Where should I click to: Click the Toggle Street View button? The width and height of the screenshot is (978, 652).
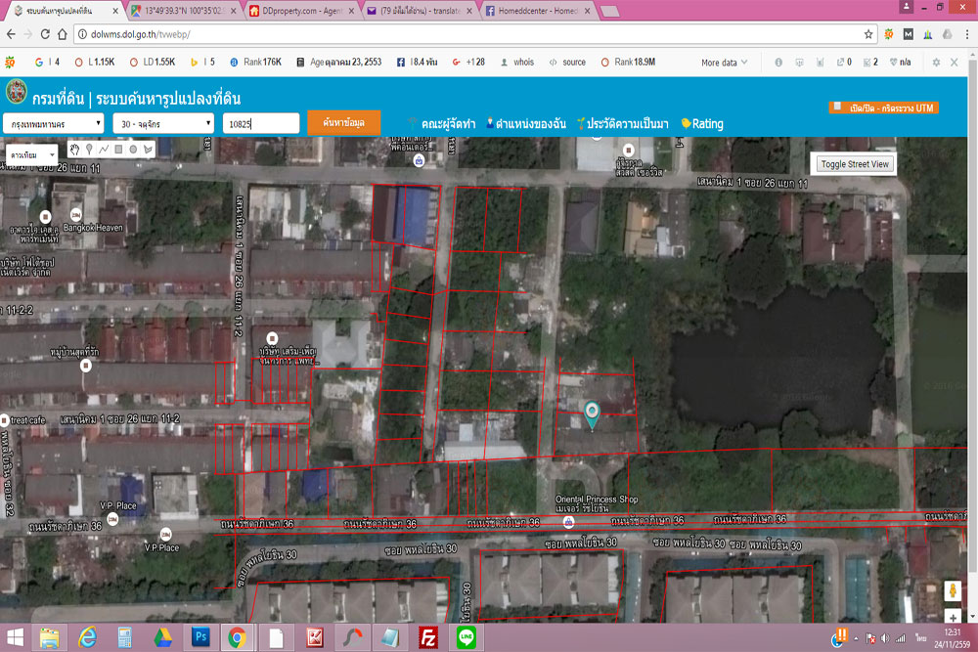point(855,164)
